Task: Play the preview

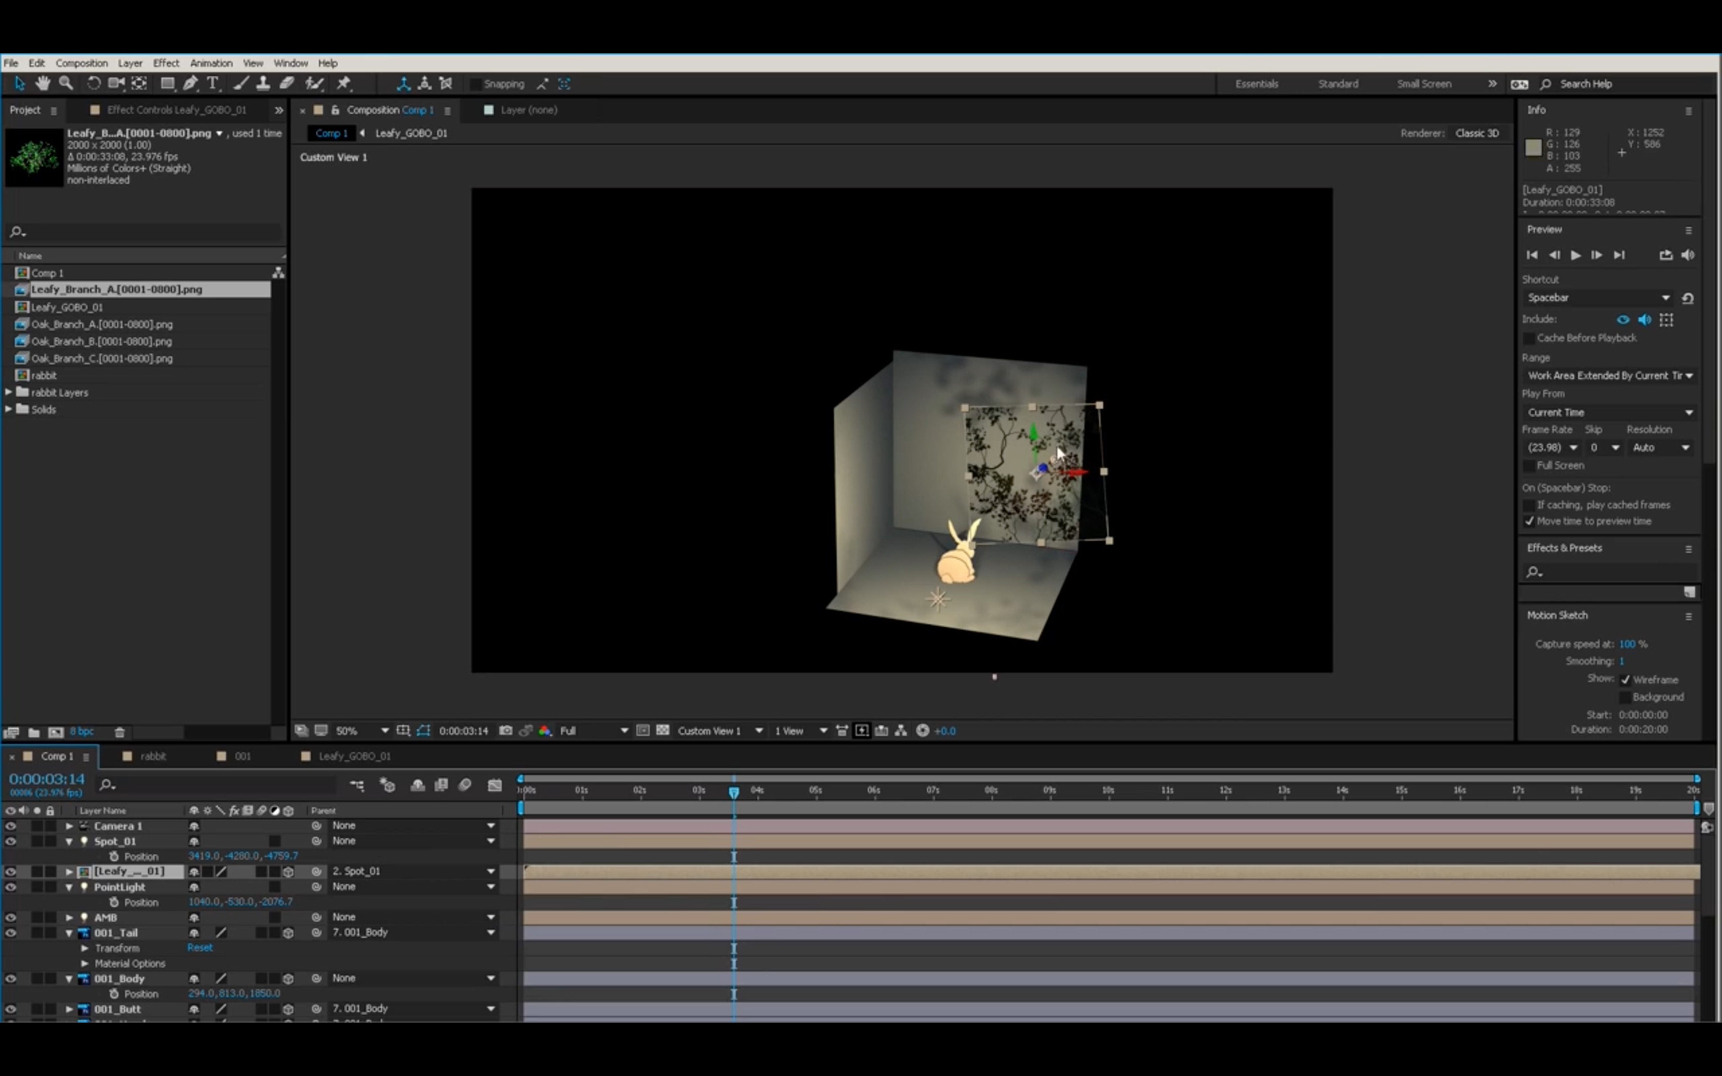Action: [1575, 255]
